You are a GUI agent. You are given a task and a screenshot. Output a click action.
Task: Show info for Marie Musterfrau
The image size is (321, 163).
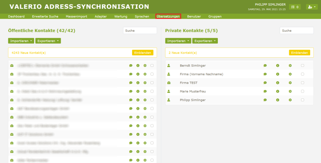[x=278, y=91]
